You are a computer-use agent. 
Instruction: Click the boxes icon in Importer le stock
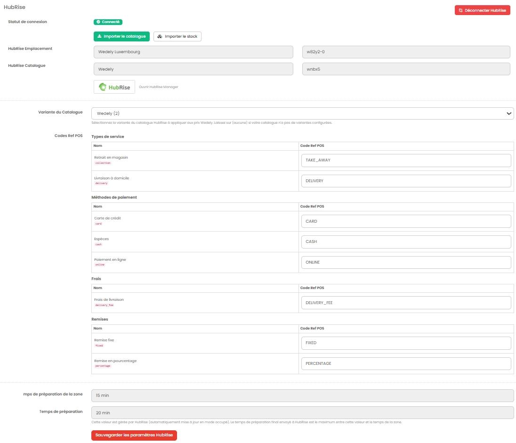[x=160, y=36]
